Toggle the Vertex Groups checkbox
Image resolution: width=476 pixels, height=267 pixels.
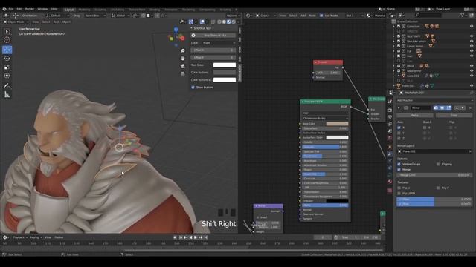[399, 164]
